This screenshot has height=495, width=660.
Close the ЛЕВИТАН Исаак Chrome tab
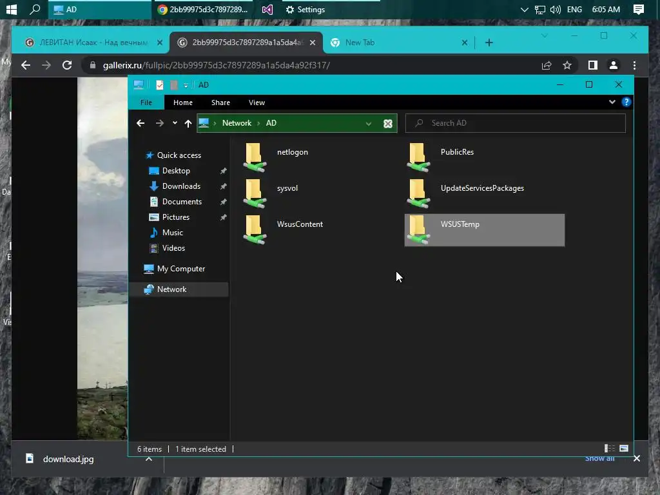click(160, 43)
